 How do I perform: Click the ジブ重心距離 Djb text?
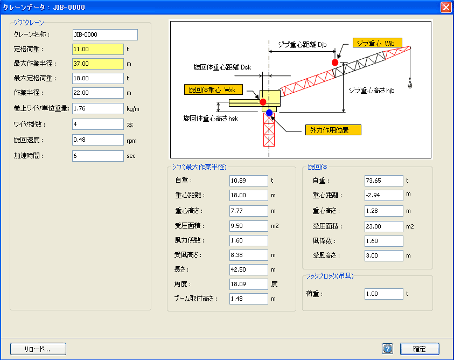pos(302,44)
